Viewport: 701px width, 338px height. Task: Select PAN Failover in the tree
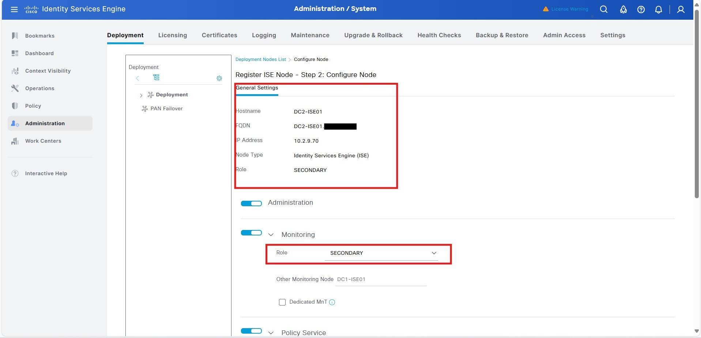pyautogui.click(x=166, y=108)
